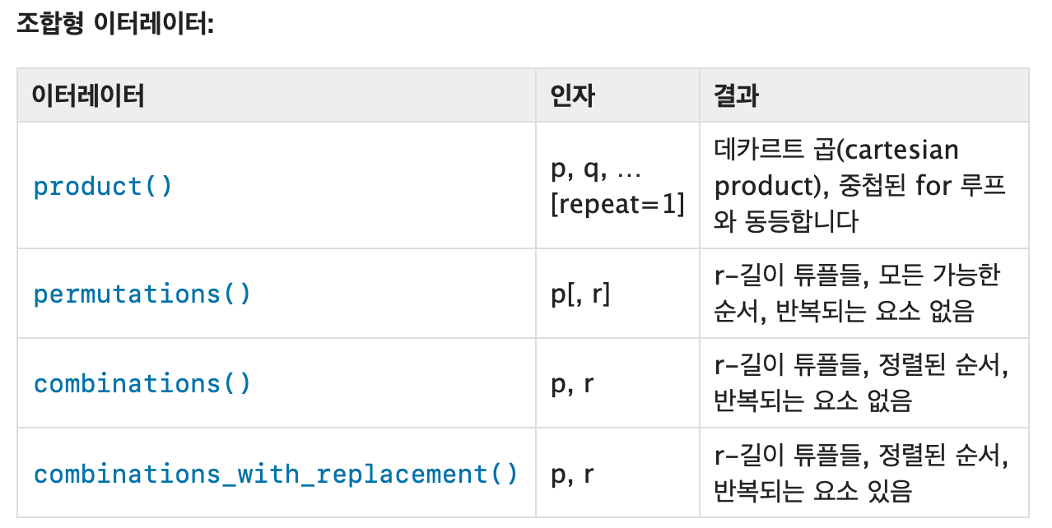Screen dimensions: 1052x528
Task: Click the [repeat=1] argument text
Action: (x=617, y=205)
